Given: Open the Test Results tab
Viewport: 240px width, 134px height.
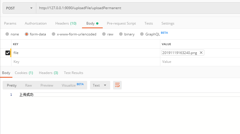Looking at the screenshot, I should click(x=73, y=73).
